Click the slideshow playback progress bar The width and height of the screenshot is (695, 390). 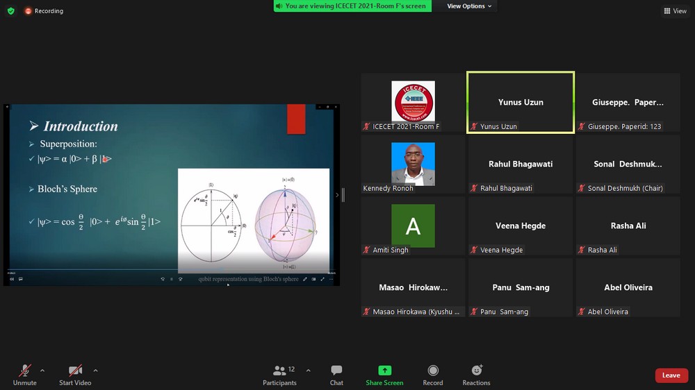coord(170,271)
